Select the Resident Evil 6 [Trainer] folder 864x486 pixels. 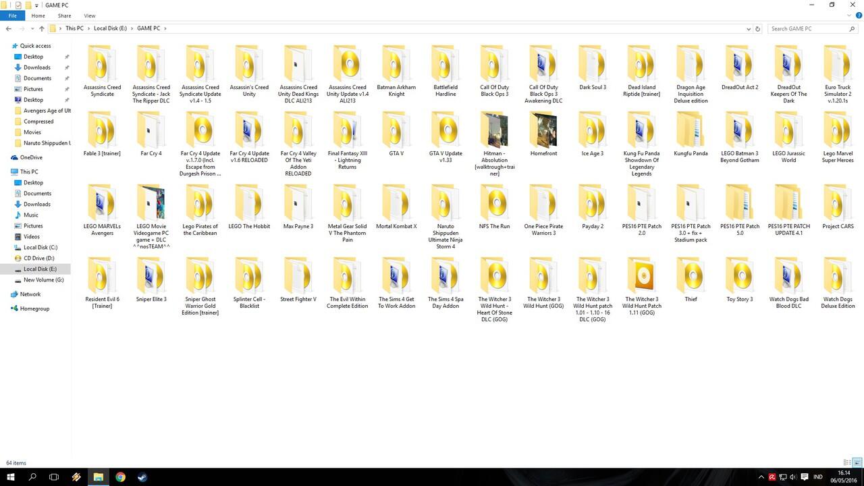click(x=102, y=283)
